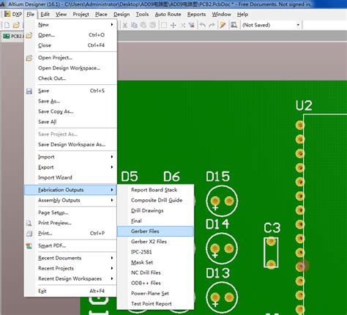
Task: Click the folder icon beside Open Project...
Action: [x=29, y=58]
